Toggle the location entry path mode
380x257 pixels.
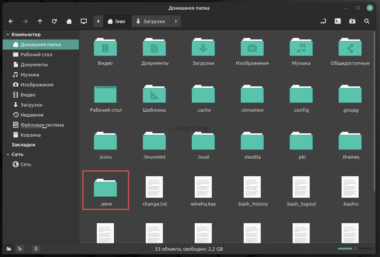coord(323,22)
